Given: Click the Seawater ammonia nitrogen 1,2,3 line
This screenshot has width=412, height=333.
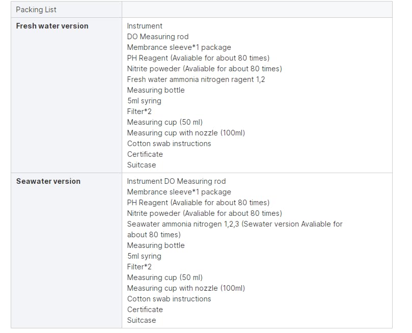Looking at the screenshot, I should tap(235, 224).
